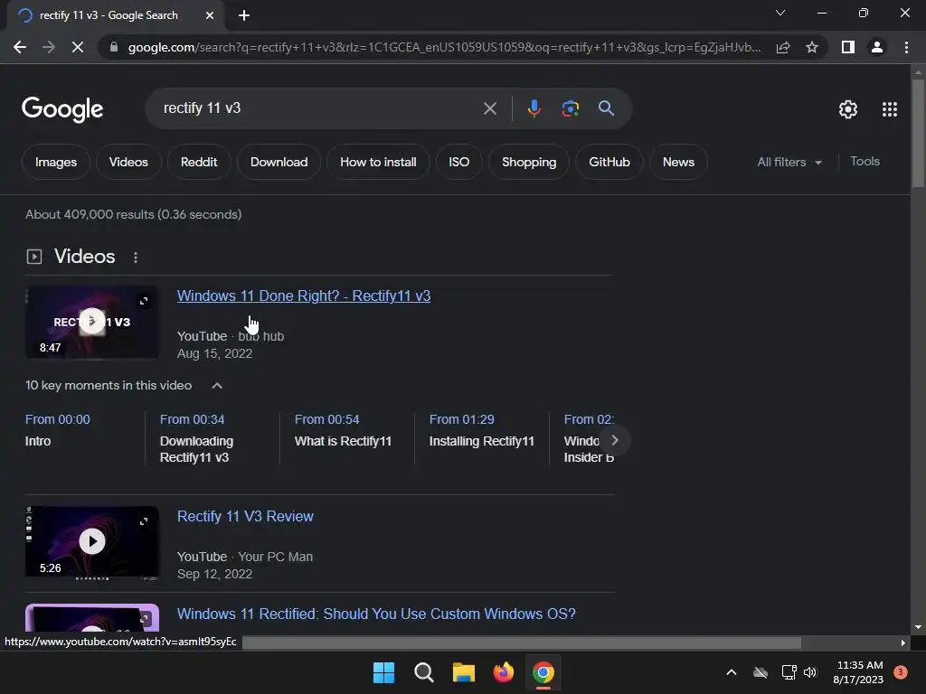
Task: Select the ISO filter chip
Action: click(x=458, y=162)
